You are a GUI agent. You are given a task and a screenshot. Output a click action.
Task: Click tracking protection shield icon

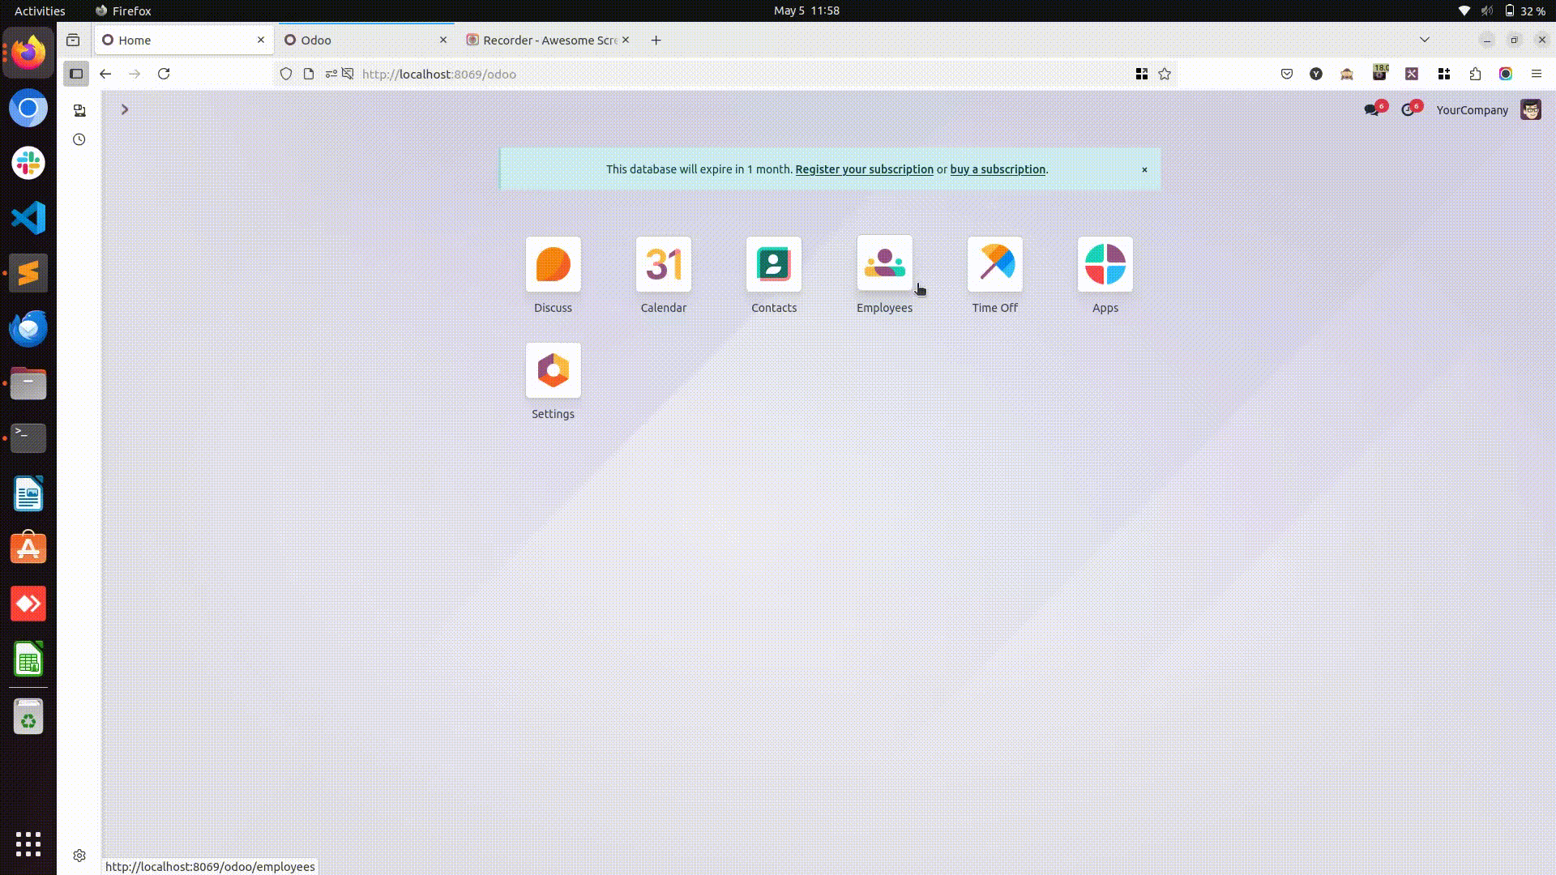point(286,74)
